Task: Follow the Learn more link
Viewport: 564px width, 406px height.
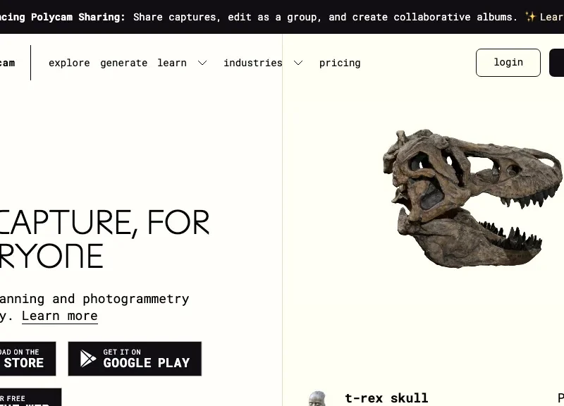Action: coord(60,316)
